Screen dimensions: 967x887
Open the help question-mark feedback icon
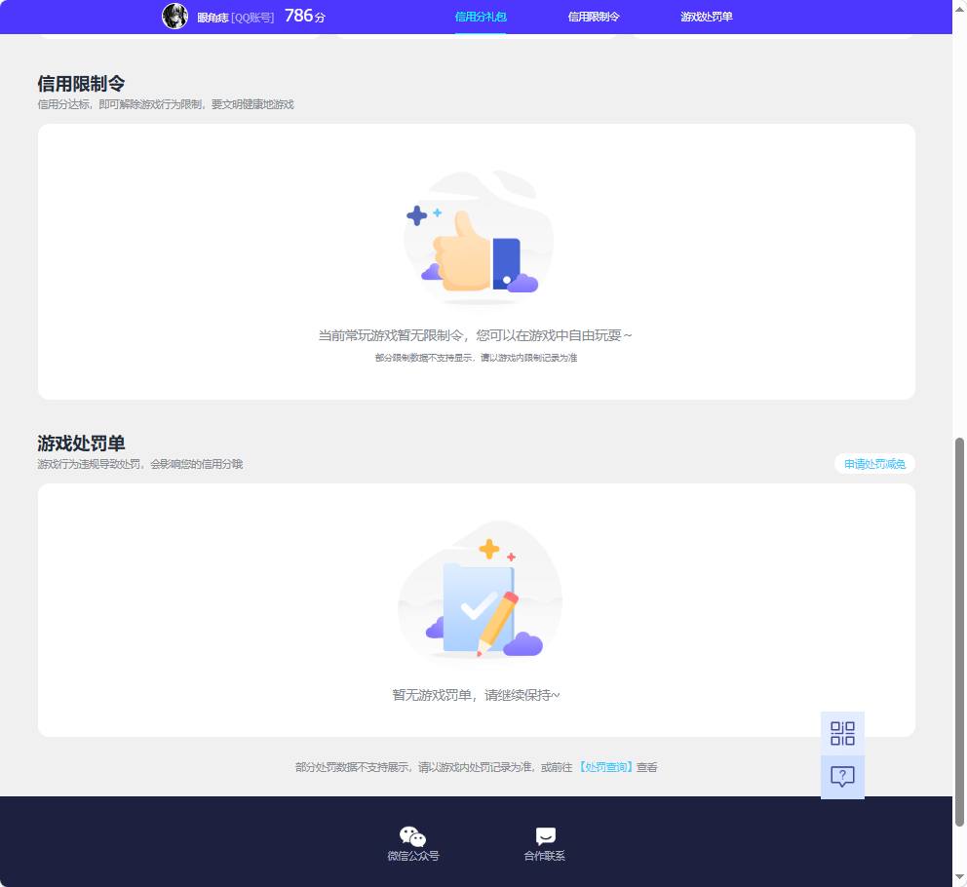(842, 777)
